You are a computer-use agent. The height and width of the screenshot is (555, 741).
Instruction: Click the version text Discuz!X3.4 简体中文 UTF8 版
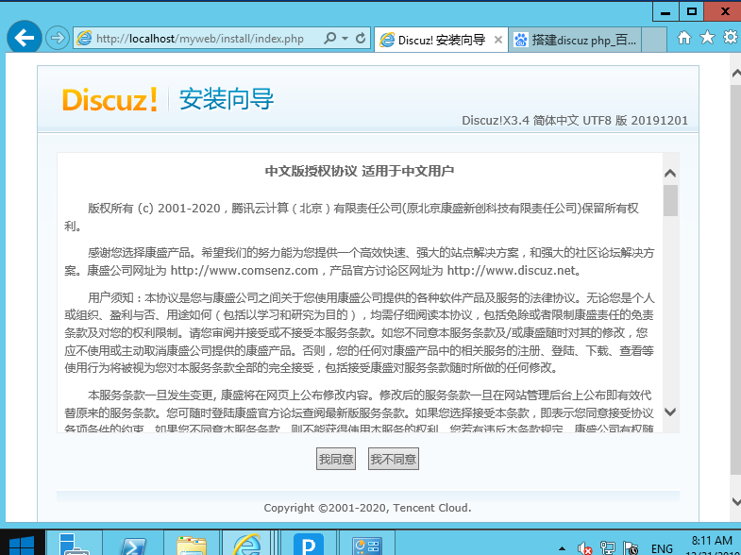click(x=545, y=121)
